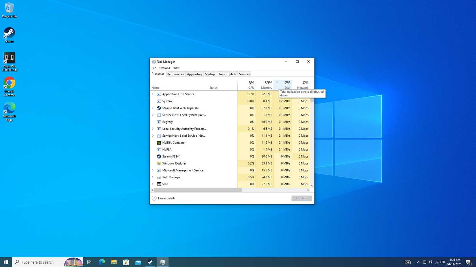Click the volume icon in the system tray

(442, 262)
